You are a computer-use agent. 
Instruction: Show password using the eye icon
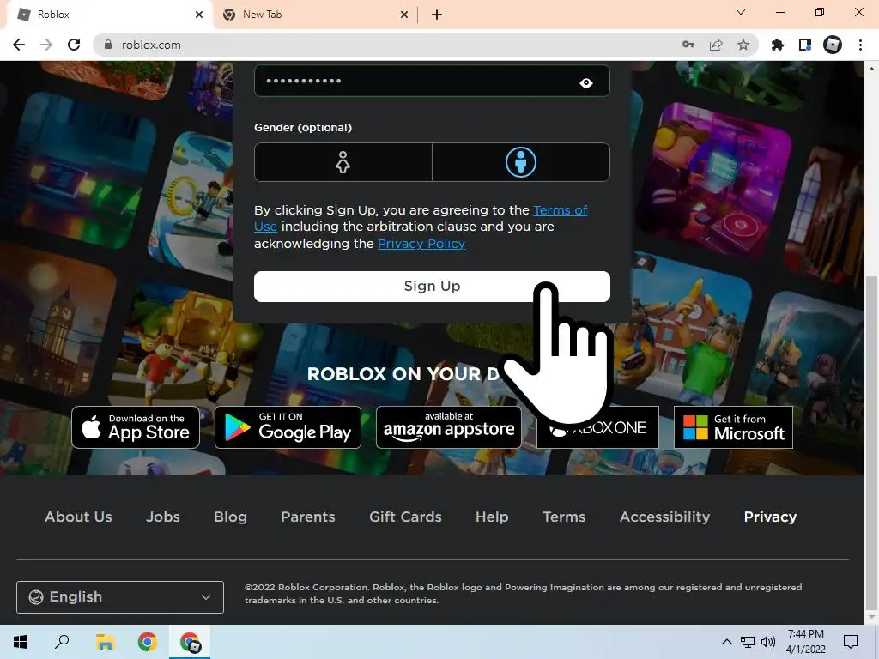(x=585, y=83)
